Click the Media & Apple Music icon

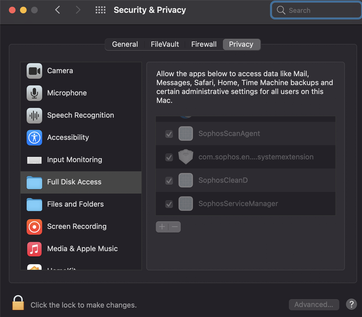(x=34, y=249)
